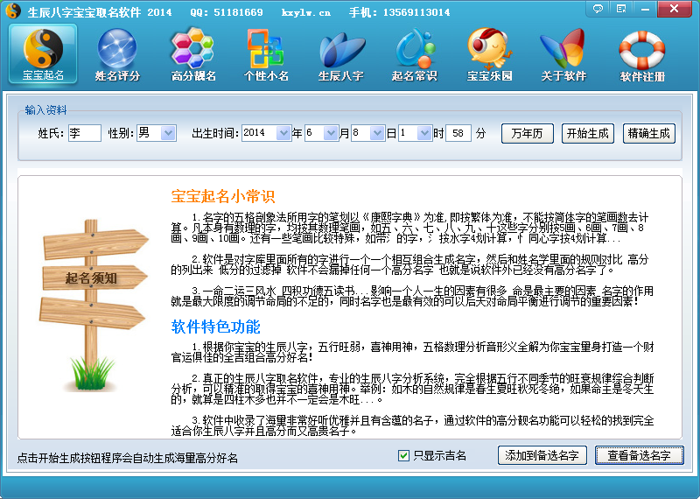
Task: Click 添加到备选名字 button
Action: tap(542, 455)
